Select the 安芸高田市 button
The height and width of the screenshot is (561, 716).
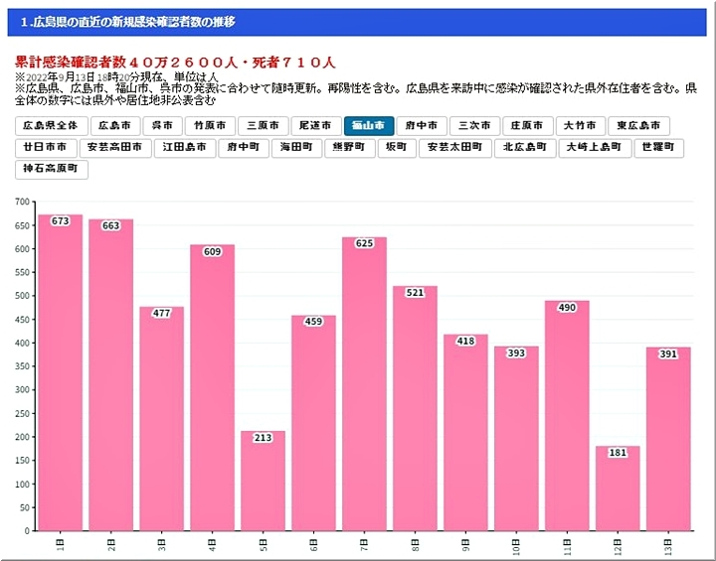114,147
